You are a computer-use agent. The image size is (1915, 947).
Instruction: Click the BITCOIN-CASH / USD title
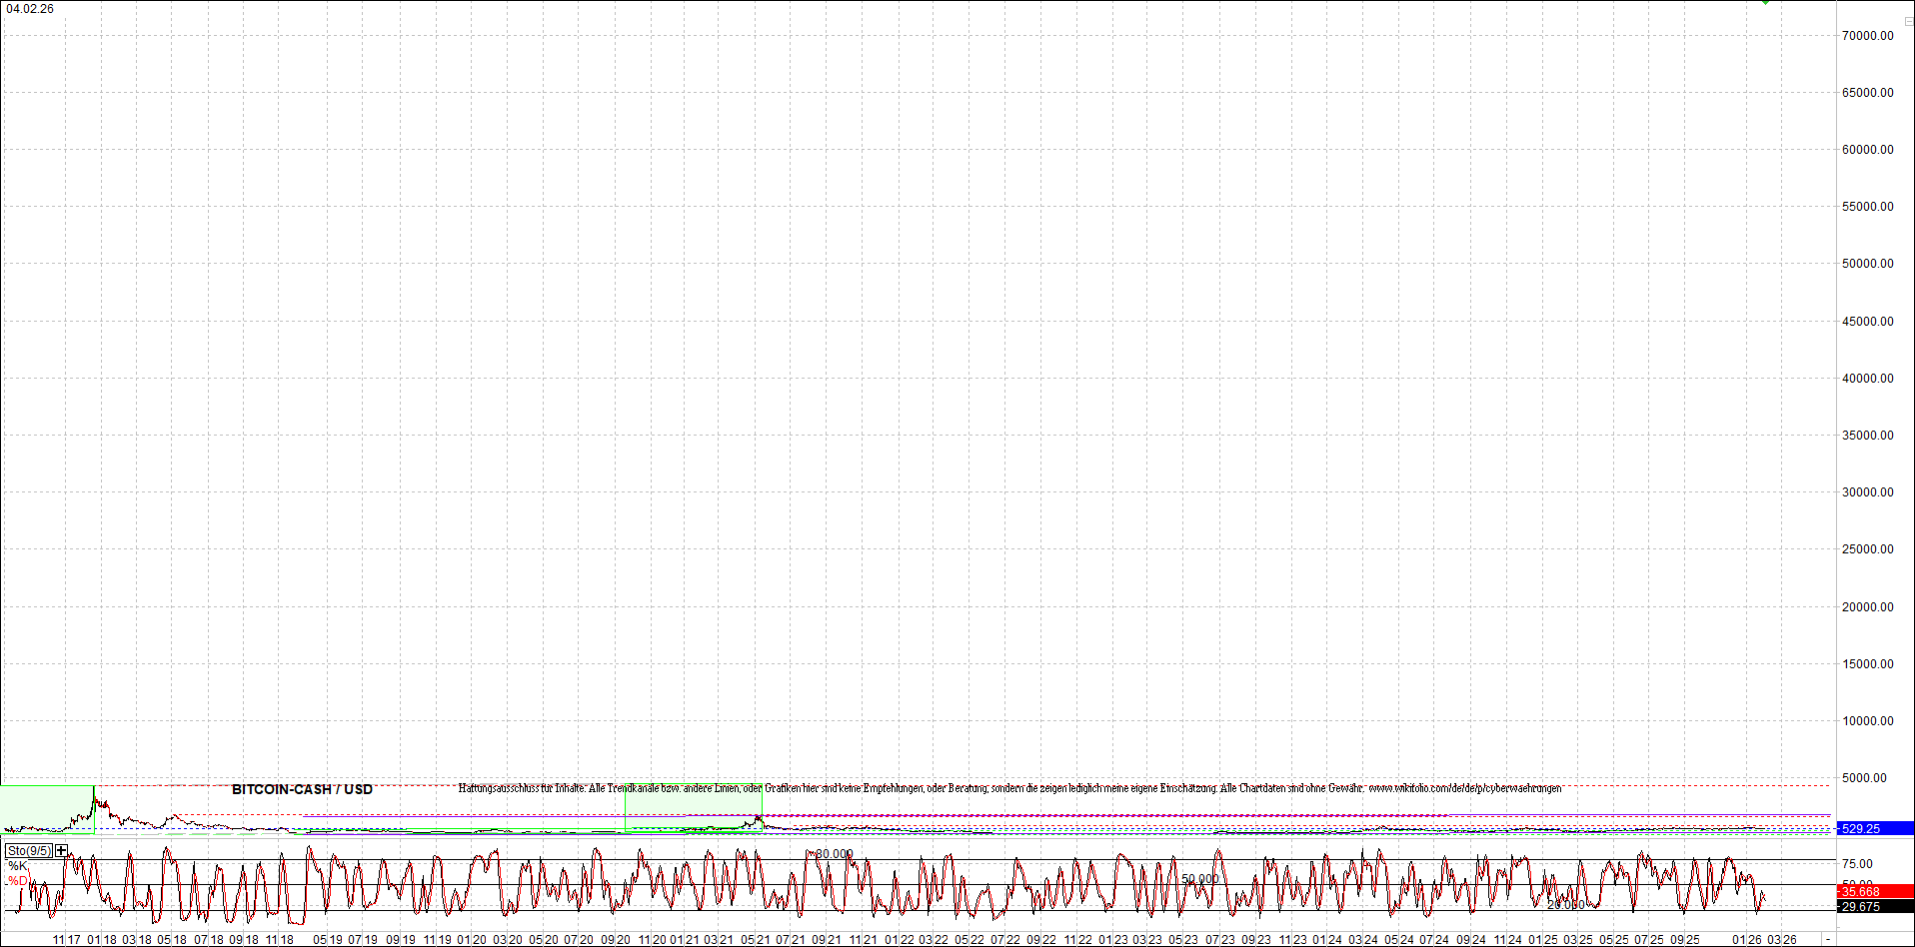tap(302, 789)
